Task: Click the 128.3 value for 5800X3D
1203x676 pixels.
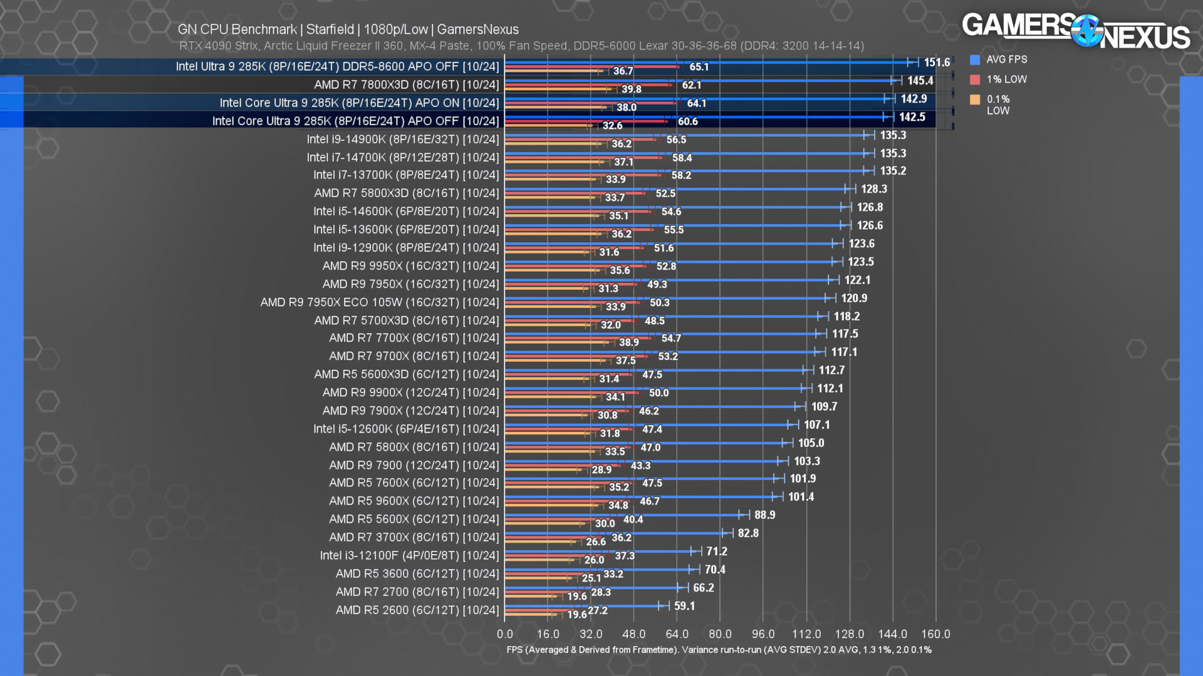Action: pos(873,188)
